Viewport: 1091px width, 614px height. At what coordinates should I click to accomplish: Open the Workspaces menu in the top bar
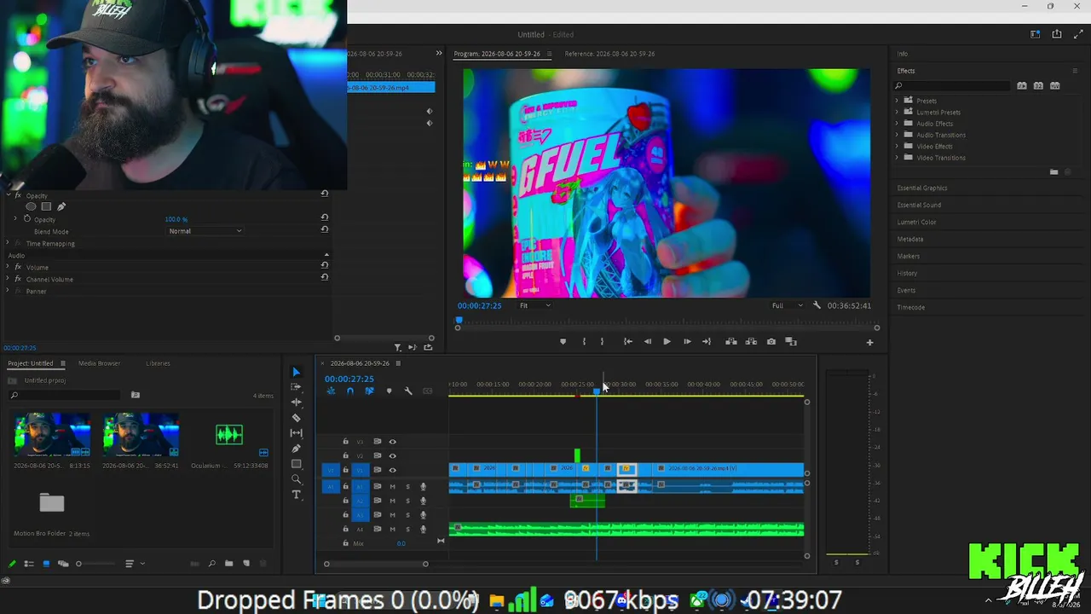point(1035,34)
